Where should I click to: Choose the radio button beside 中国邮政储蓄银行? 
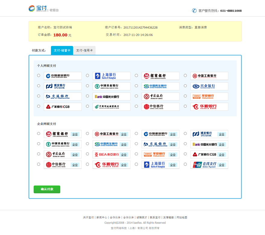87,106
